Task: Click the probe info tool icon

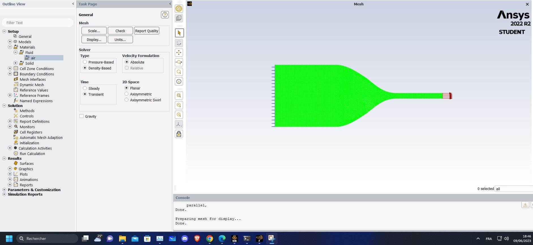Action: point(179,82)
